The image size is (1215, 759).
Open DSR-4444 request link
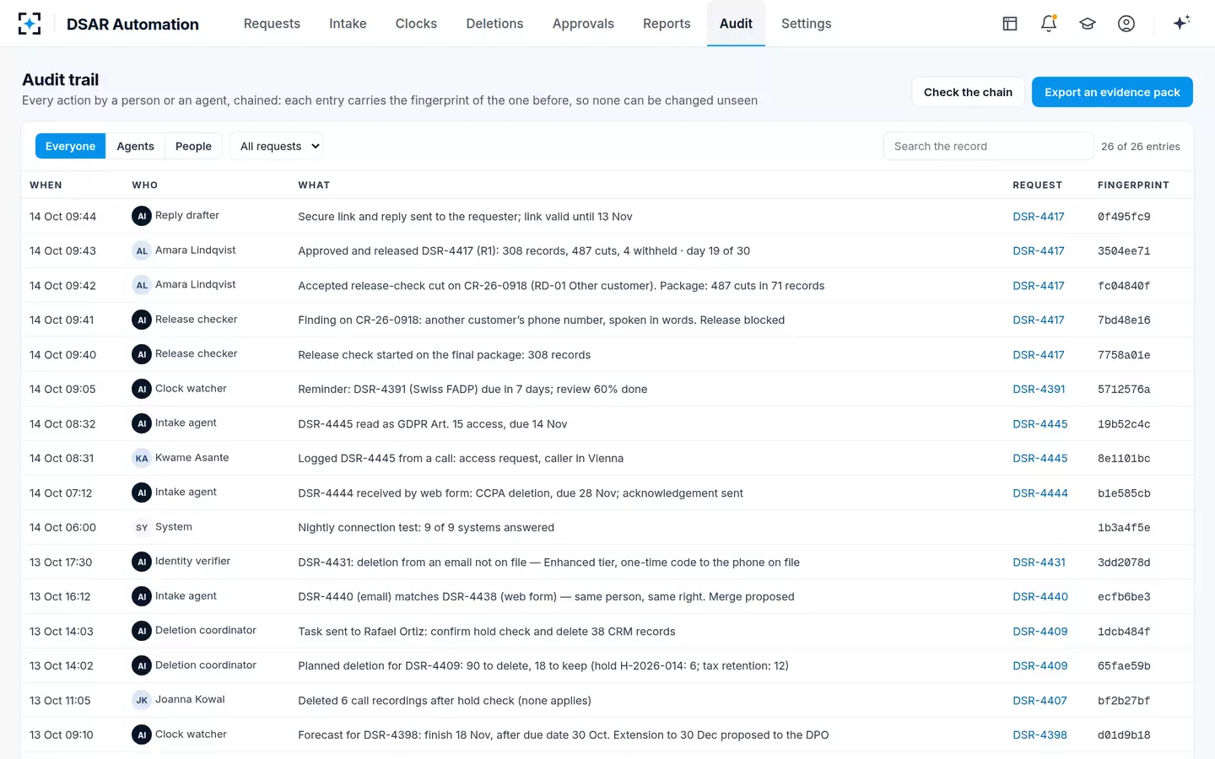(1040, 493)
